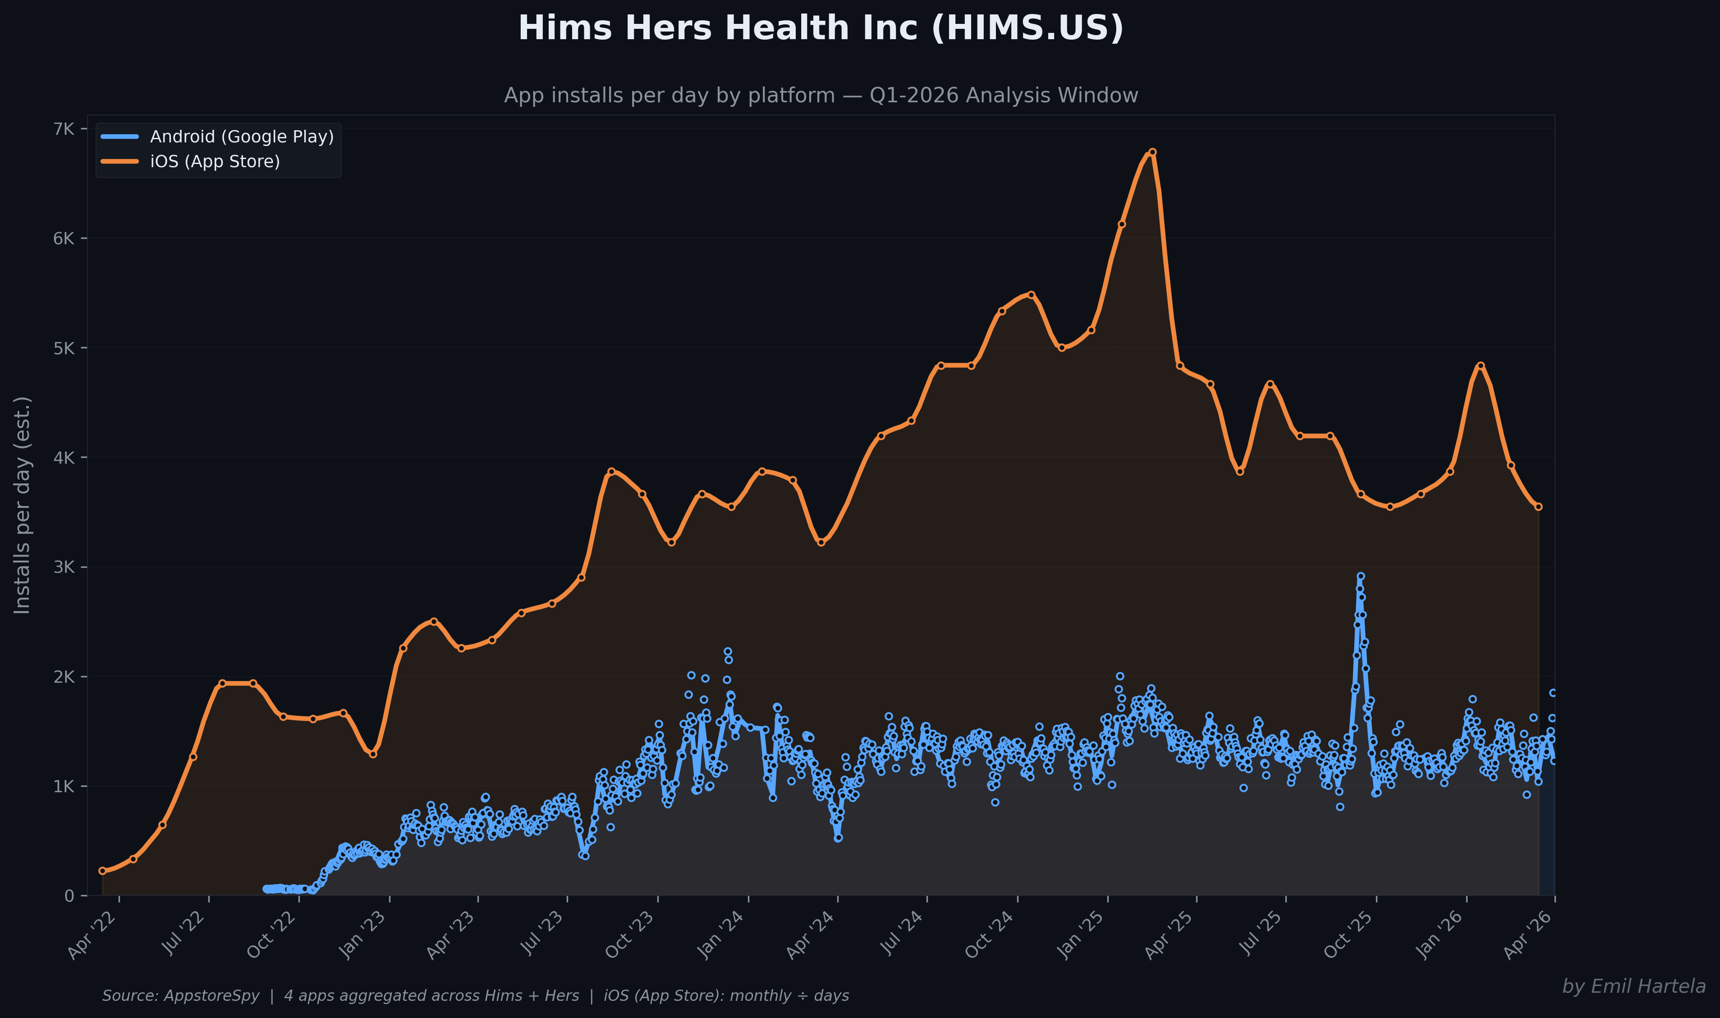Click the 1K y-axis tick label
Screen dimensions: 1720x1018
64,786
